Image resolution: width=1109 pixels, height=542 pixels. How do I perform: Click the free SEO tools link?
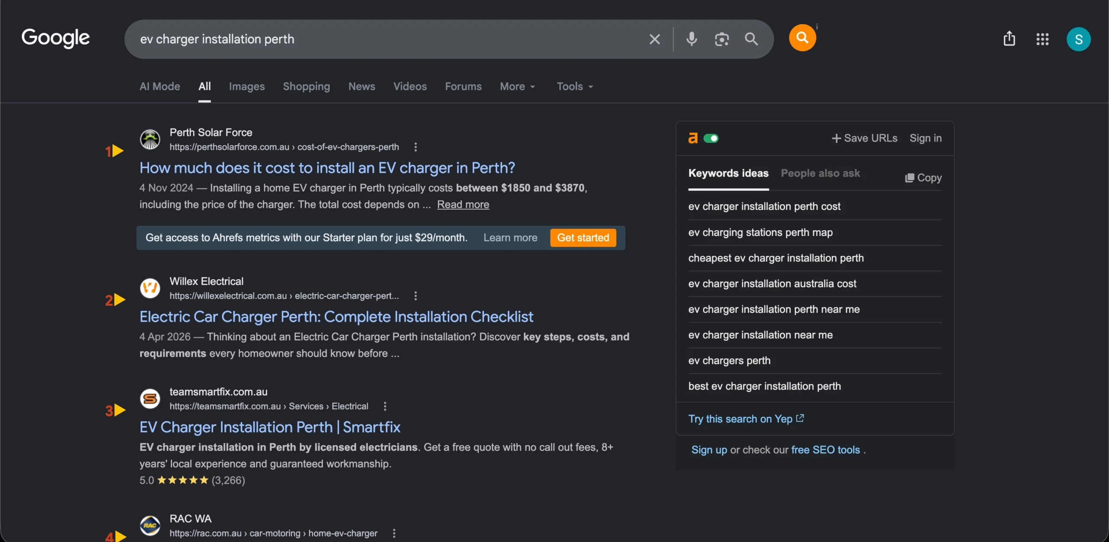tap(825, 450)
